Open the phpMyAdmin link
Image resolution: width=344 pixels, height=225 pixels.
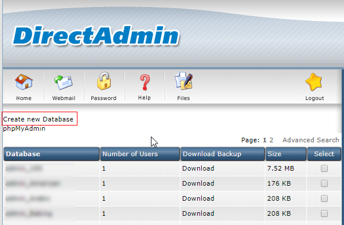[24, 128]
